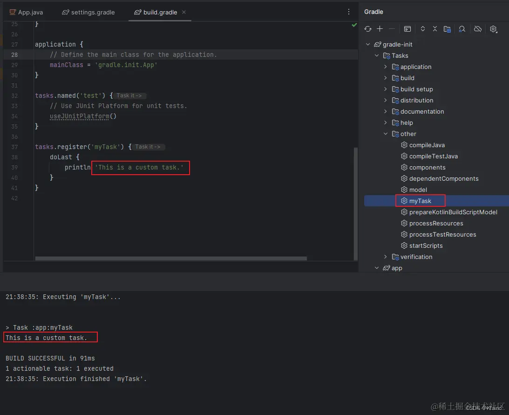
Task: Click line number 28 in gutter
Action: pos(14,54)
